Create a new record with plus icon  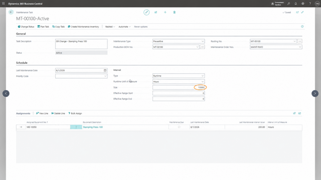(165, 12)
